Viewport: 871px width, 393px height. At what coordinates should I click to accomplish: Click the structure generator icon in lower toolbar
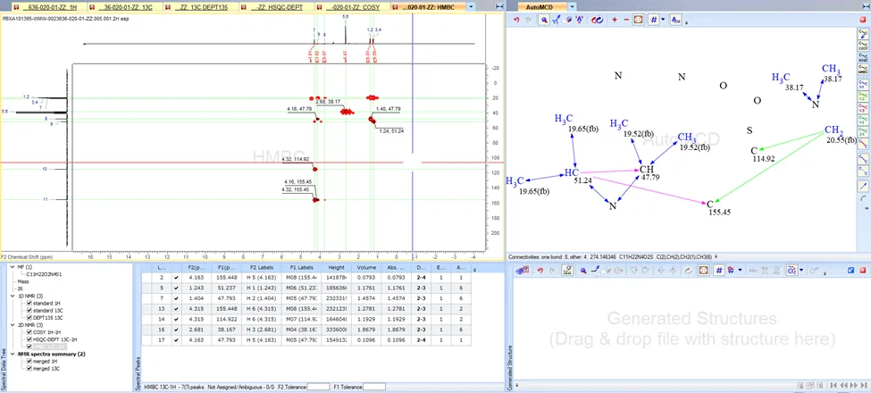point(523,271)
